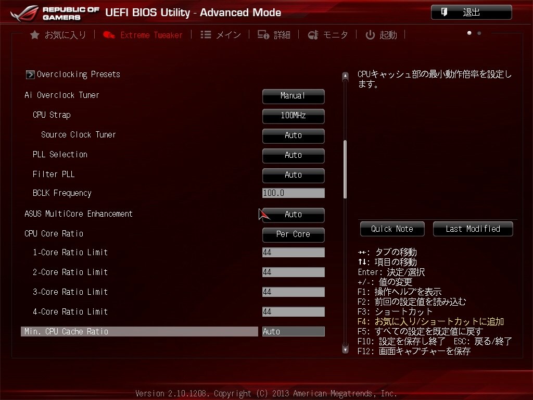Viewport: 533px width, 400px height.
Task: Click the first page indicator dot
Action: (469, 33)
